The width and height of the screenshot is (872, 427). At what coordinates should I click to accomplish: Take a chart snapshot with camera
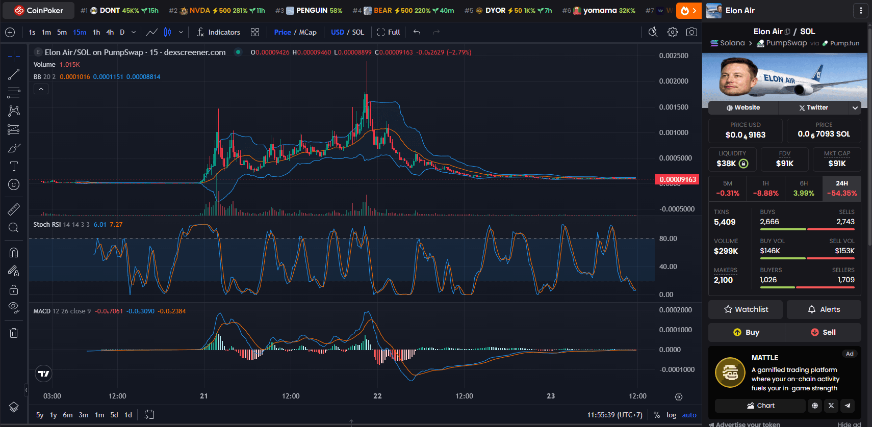691,32
